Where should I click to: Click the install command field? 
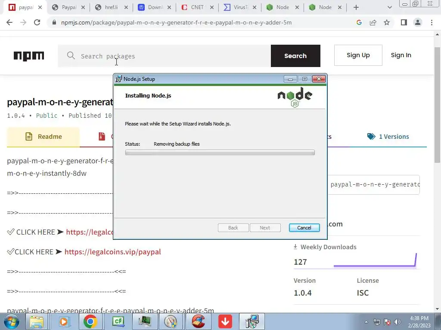pyautogui.click(x=373, y=185)
